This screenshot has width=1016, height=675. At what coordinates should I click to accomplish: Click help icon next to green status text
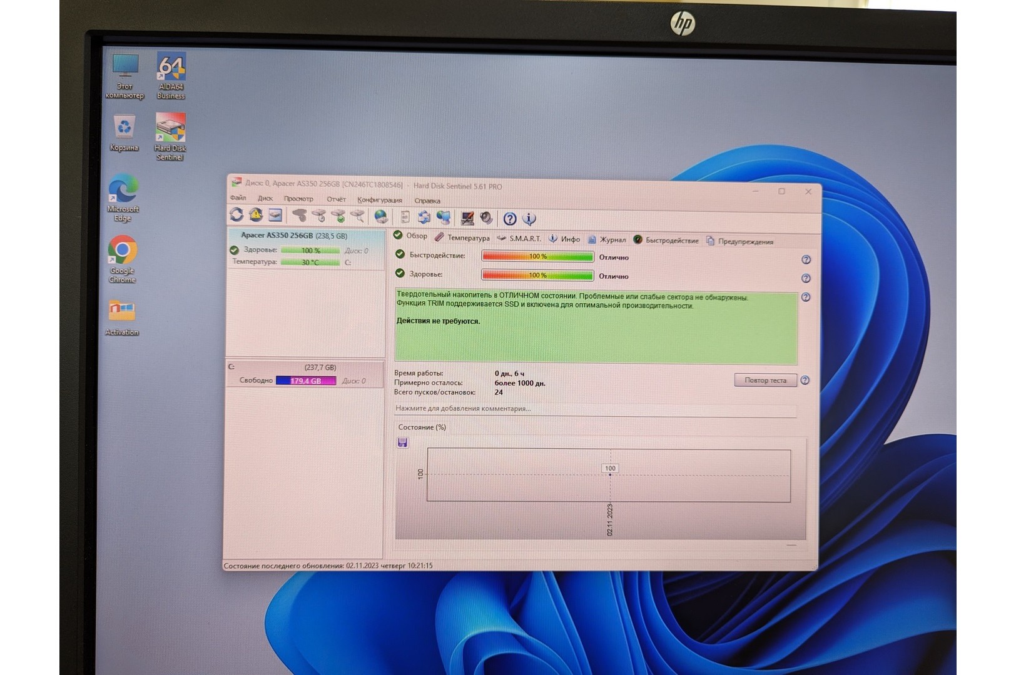tap(806, 297)
